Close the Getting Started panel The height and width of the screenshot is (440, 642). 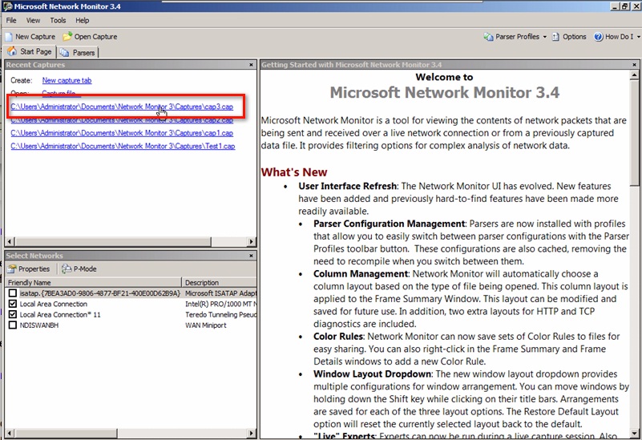click(x=634, y=65)
